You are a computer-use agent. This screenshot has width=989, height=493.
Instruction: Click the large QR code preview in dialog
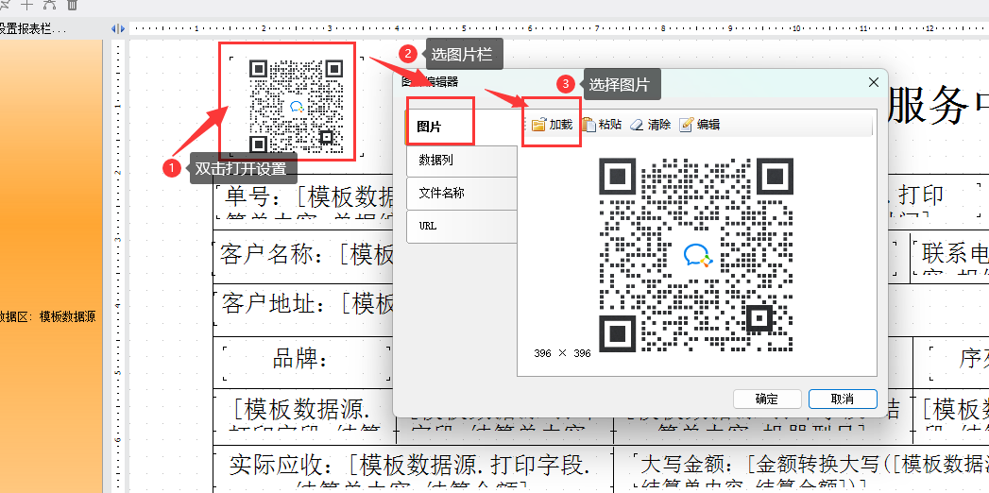(x=696, y=253)
